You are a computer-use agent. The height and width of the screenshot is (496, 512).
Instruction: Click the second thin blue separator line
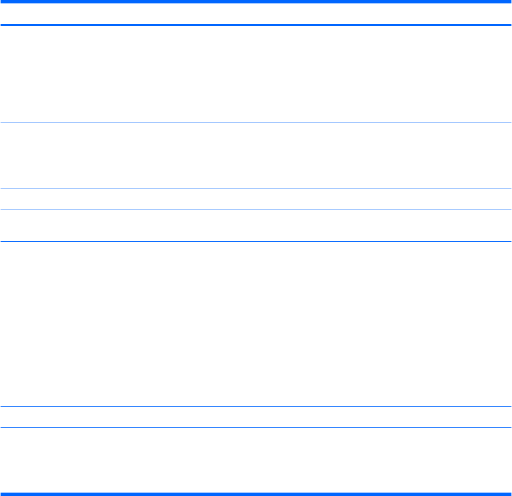click(256, 188)
